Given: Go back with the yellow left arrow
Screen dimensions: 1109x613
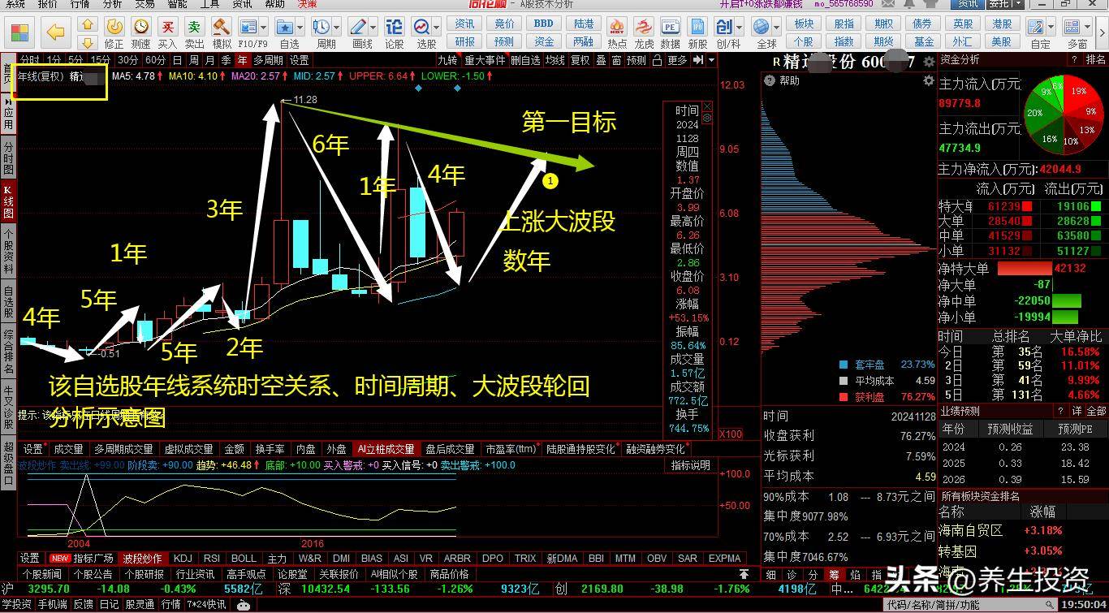Looking at the screenshot, I should pos(55,32).
